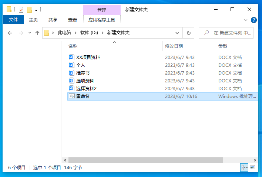This screenshot has height=177, width=262.
Task: Switch to the 主页 ribbon tab
Action: tap(33, 20)
